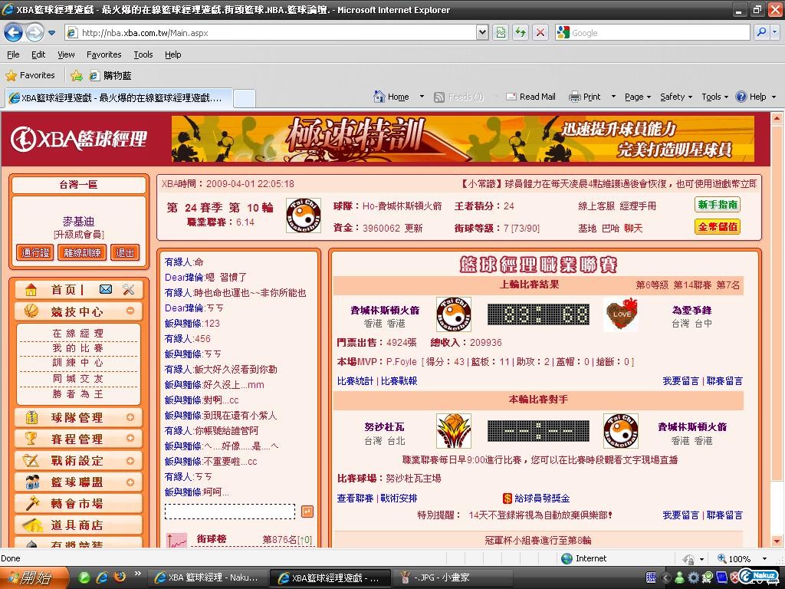Screen dimensions: 785x589
Task: Open the Safety toolbar dropdown
Action: point(676,97)
